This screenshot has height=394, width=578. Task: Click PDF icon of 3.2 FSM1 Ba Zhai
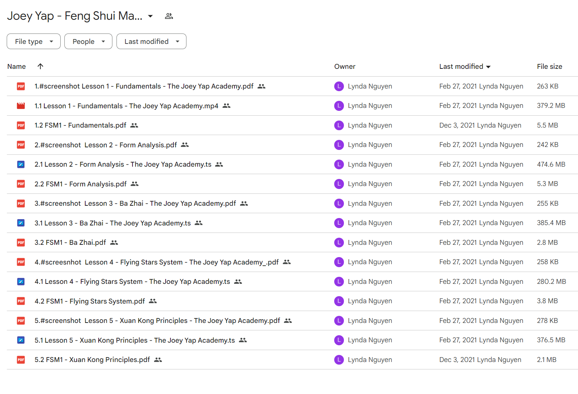pyautogui.click(x=21, y=243)
